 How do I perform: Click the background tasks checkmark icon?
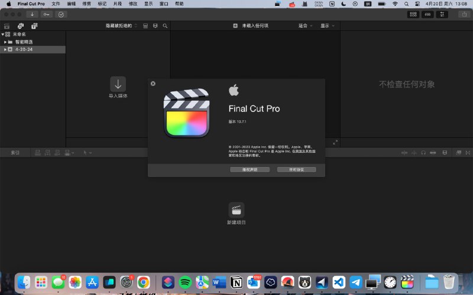pos(61,14)
